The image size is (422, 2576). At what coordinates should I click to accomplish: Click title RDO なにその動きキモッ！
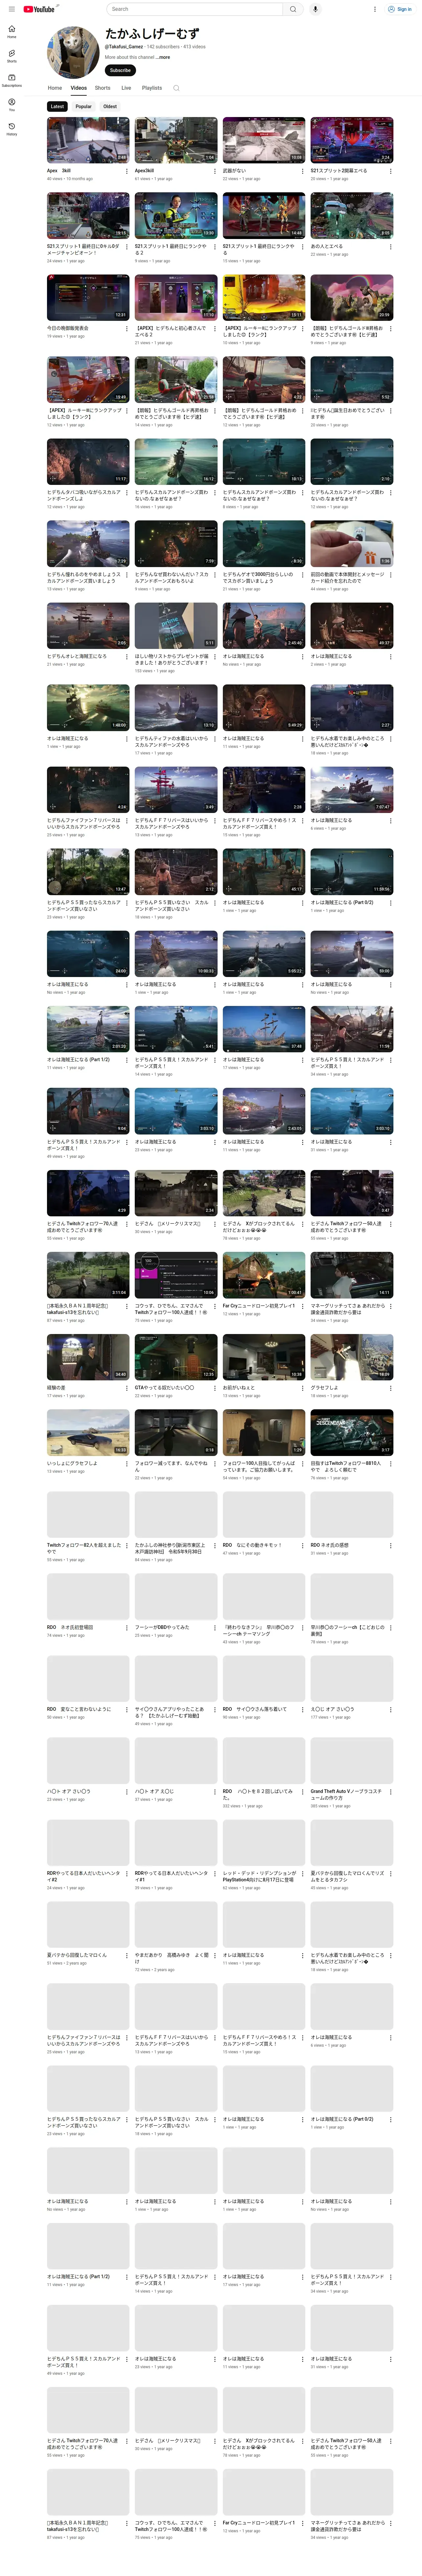252,1545
